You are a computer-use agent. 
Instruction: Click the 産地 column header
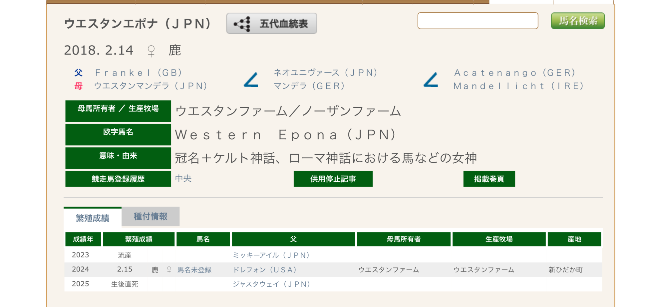pyautogui.click(x=574, y=239)
